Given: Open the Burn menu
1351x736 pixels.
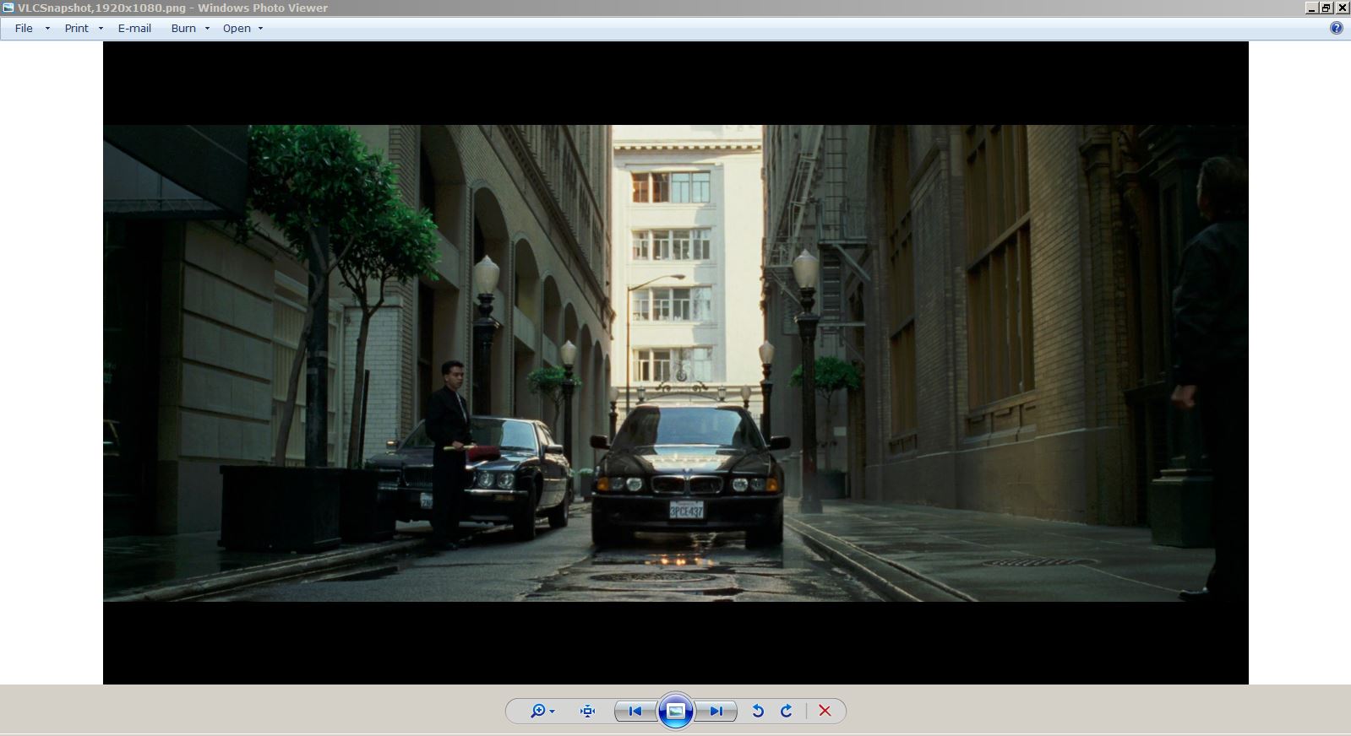Looking at the screenshot, I should [x=183, y=28].
